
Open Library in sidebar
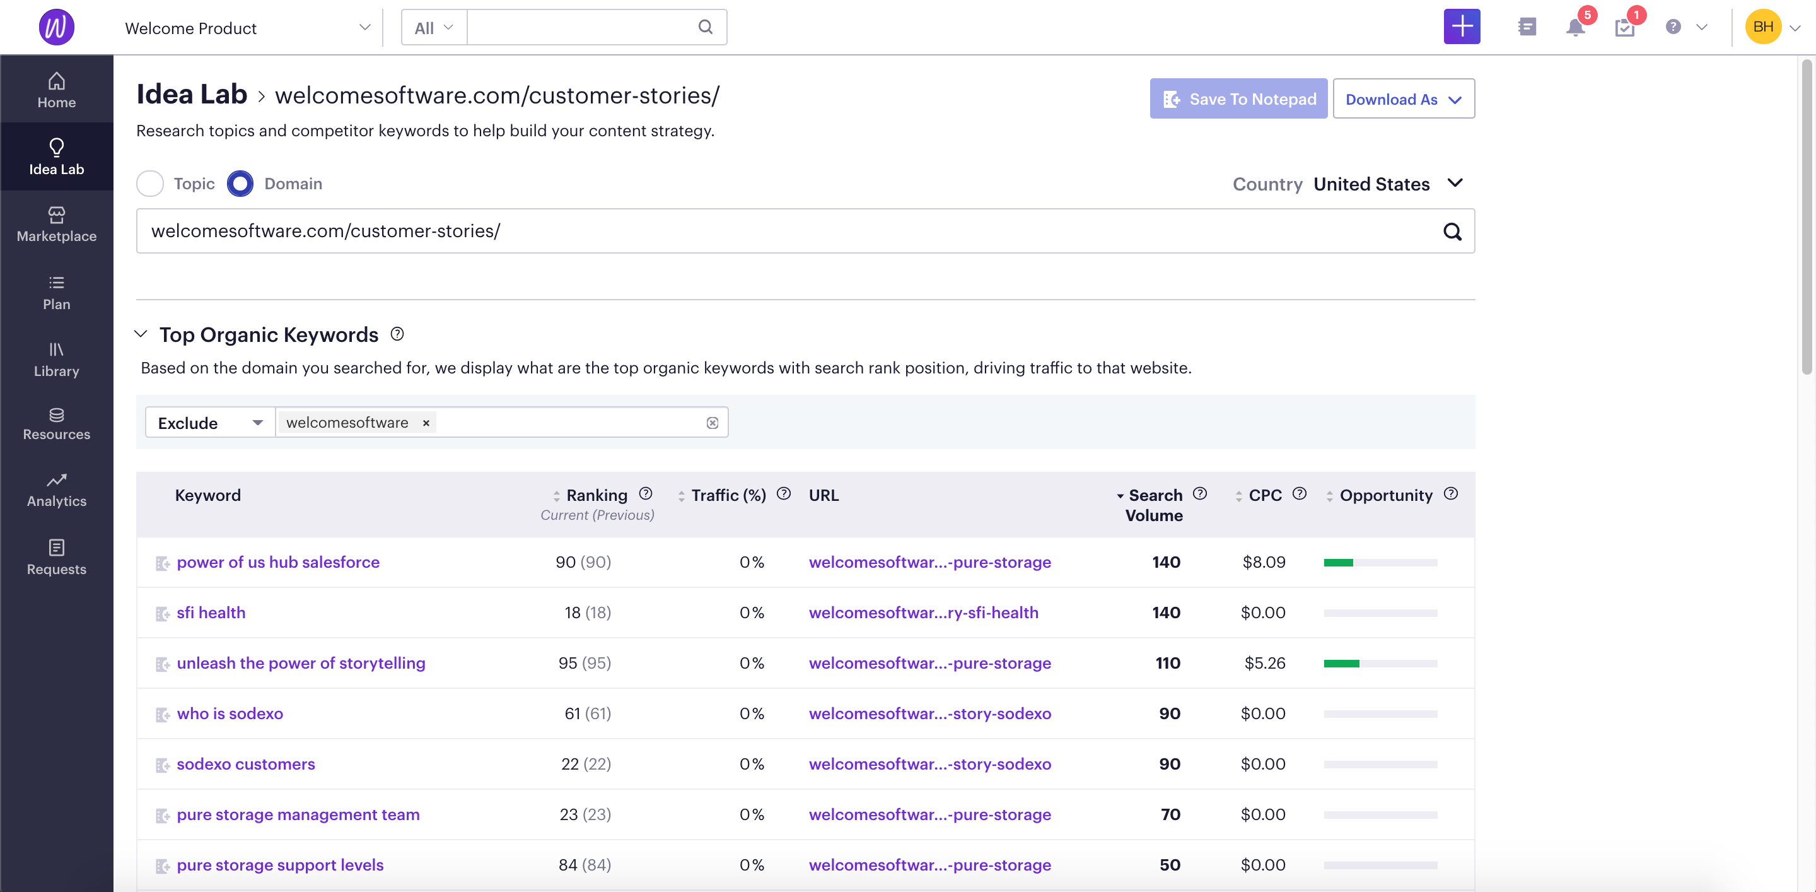coord(56,360)
